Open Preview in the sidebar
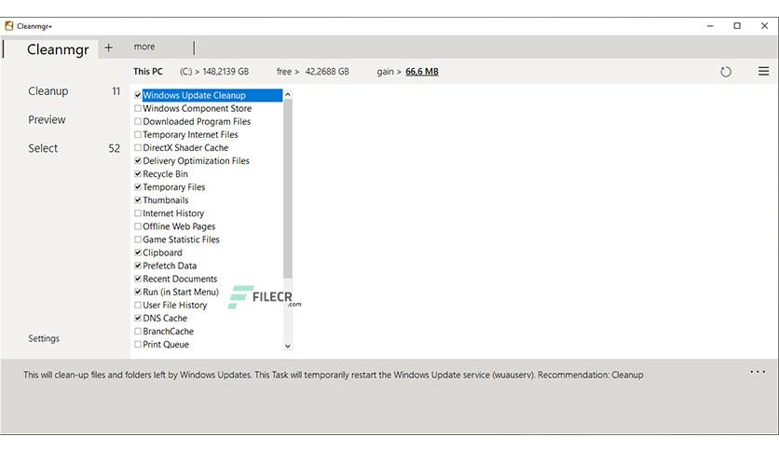779x451 pixels. (47, 119)
